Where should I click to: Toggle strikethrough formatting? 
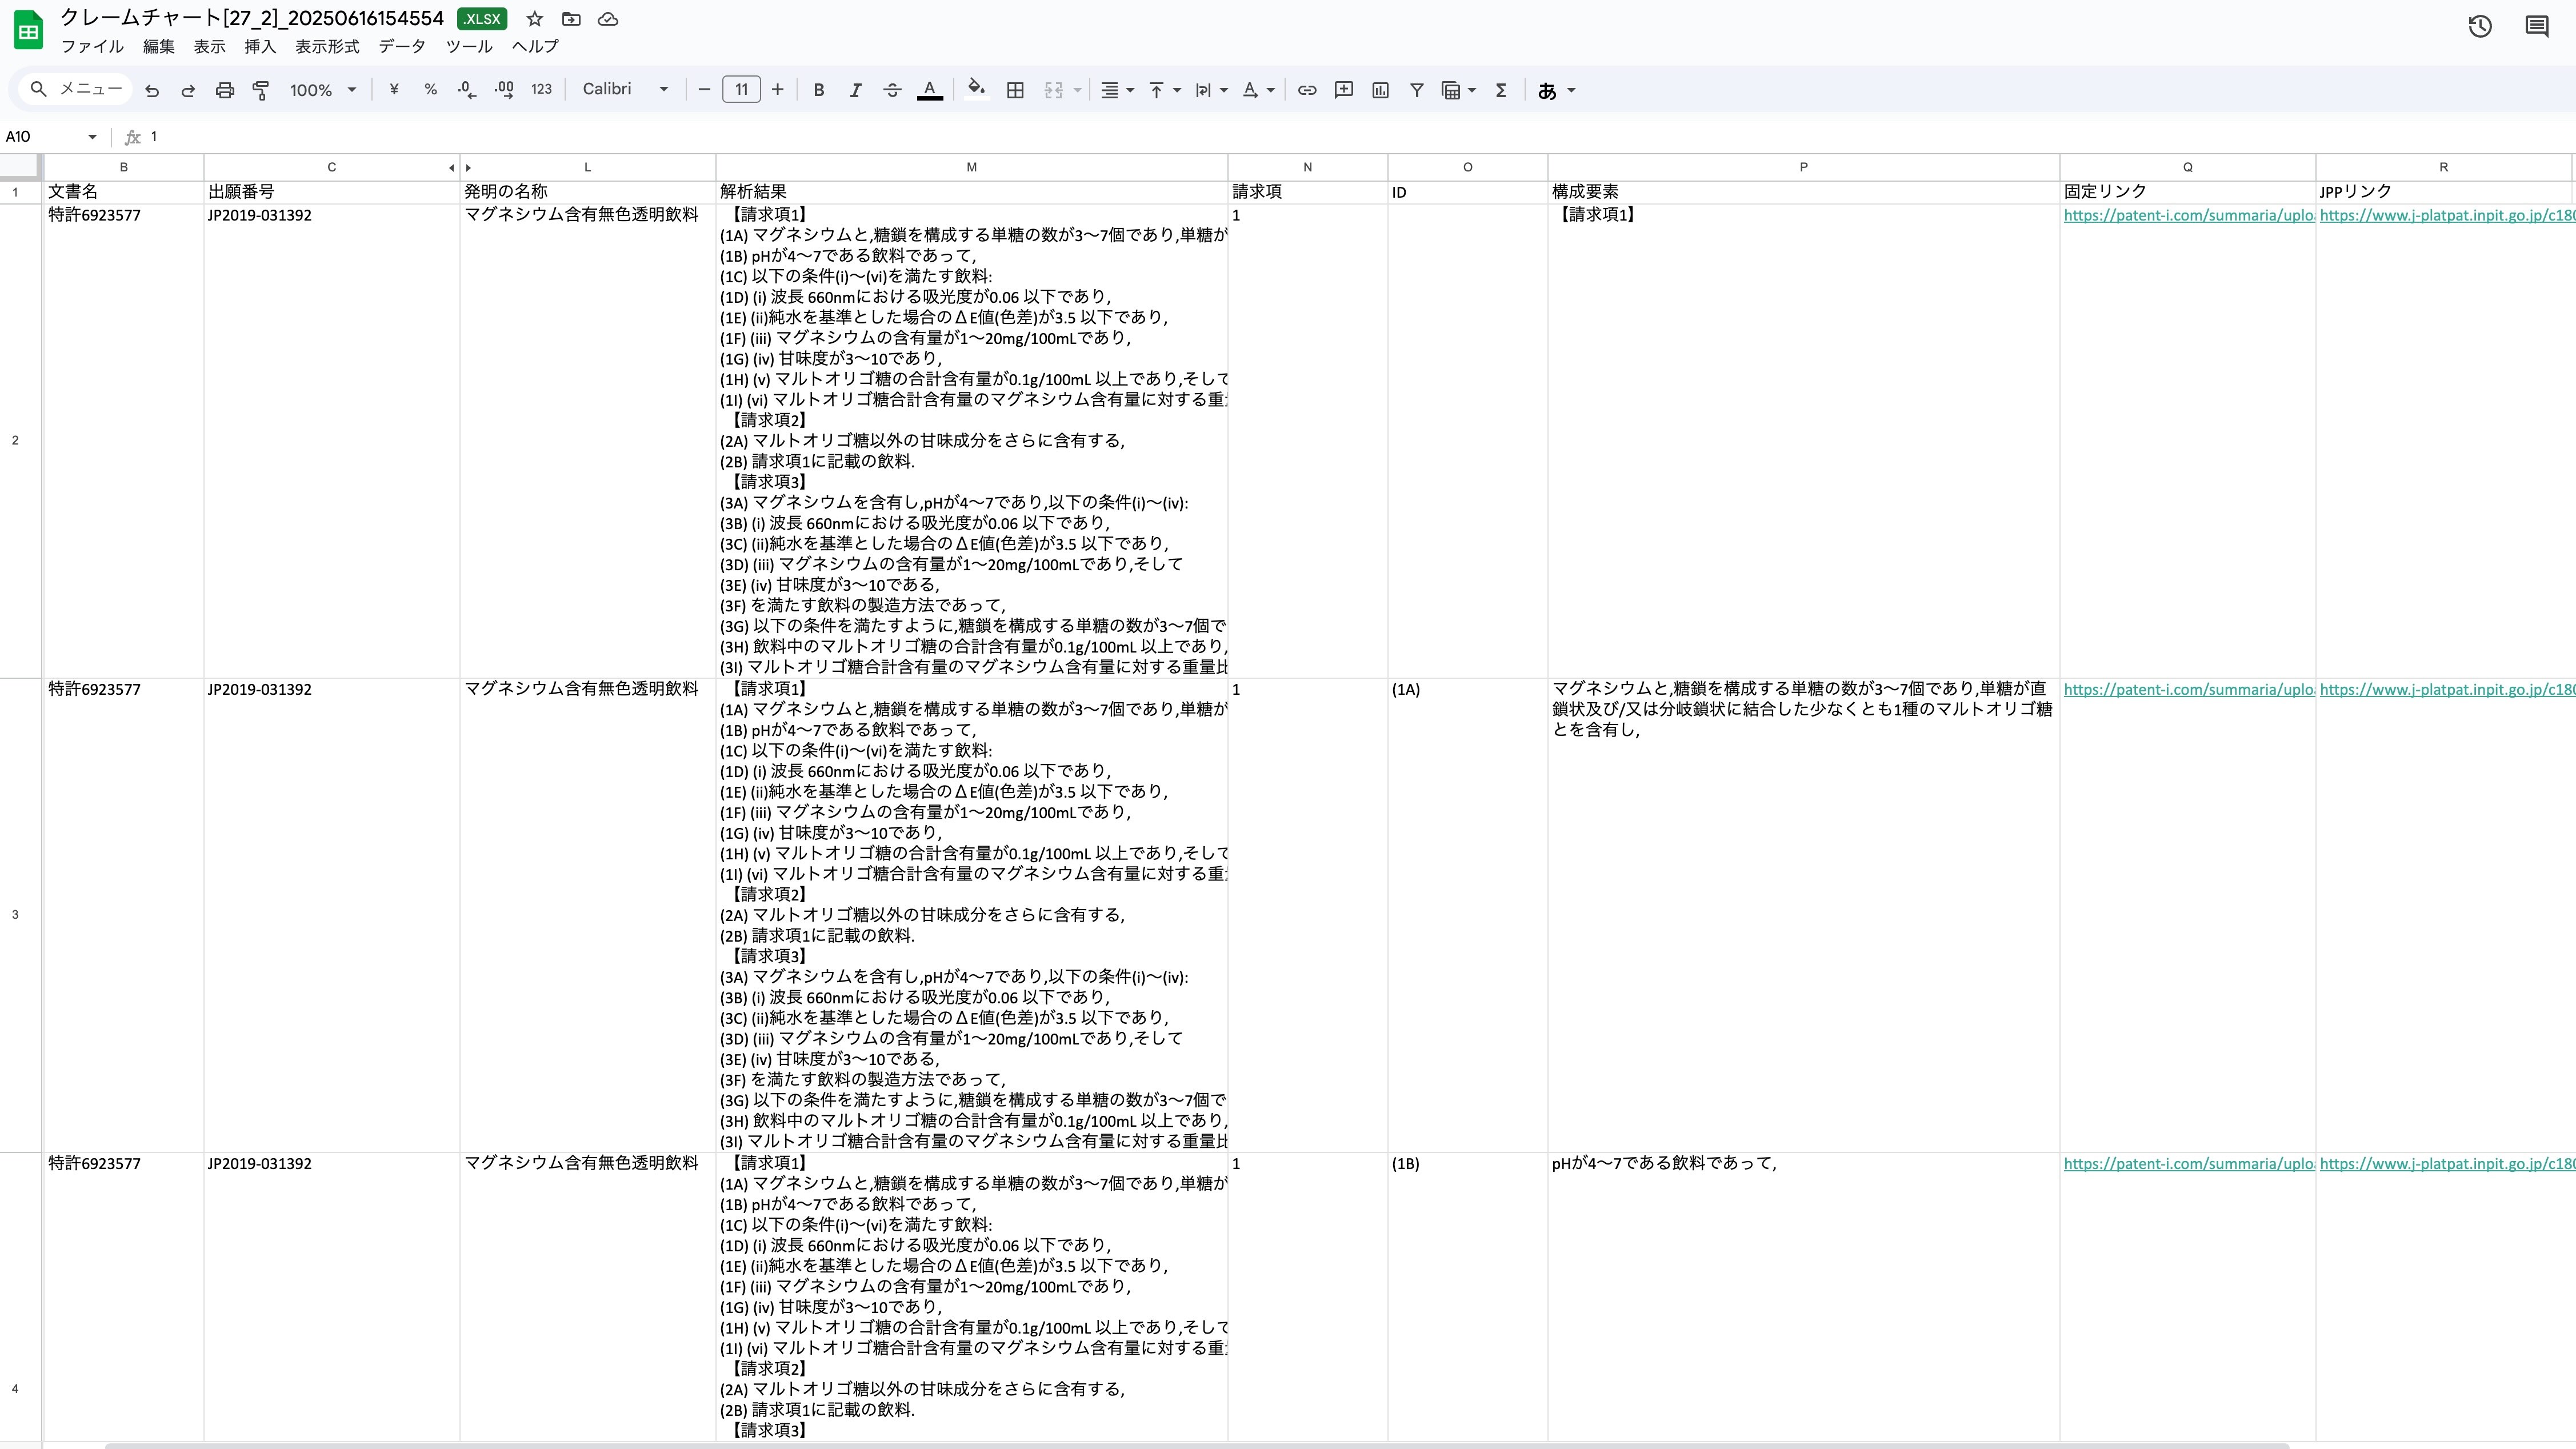point(892,90)
